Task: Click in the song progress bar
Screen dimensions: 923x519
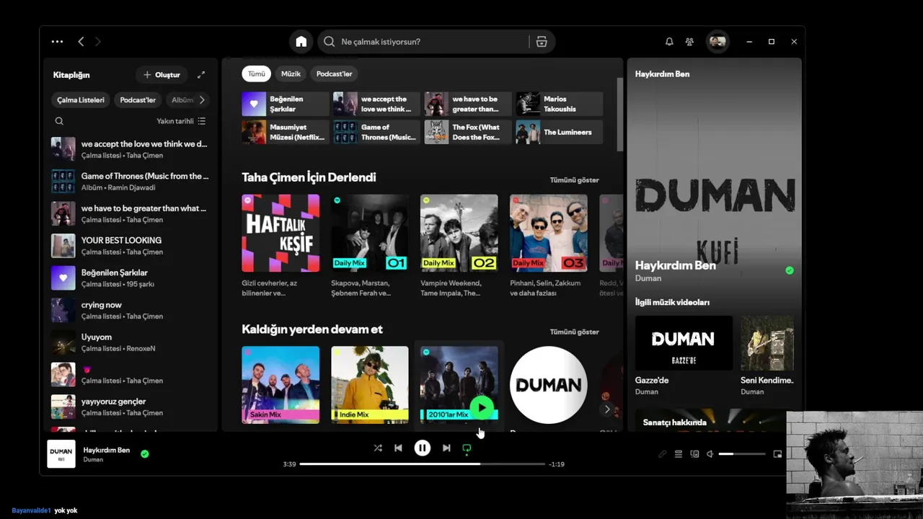Action: pos(423,464)
